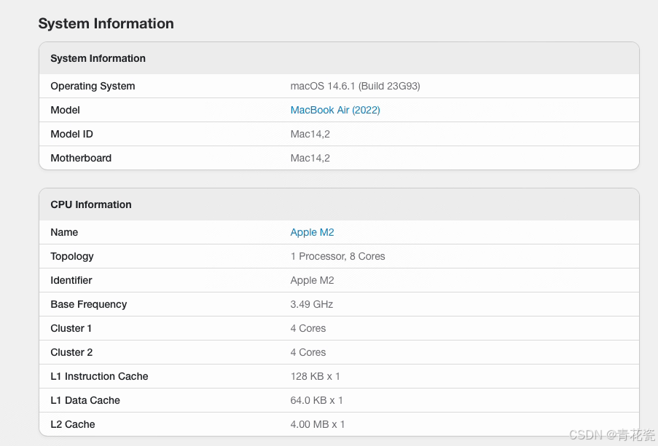This screenshot has width=658, height=446.
Task: Select the 4 Cores value for Cluster 1
Action: [308, 328]
